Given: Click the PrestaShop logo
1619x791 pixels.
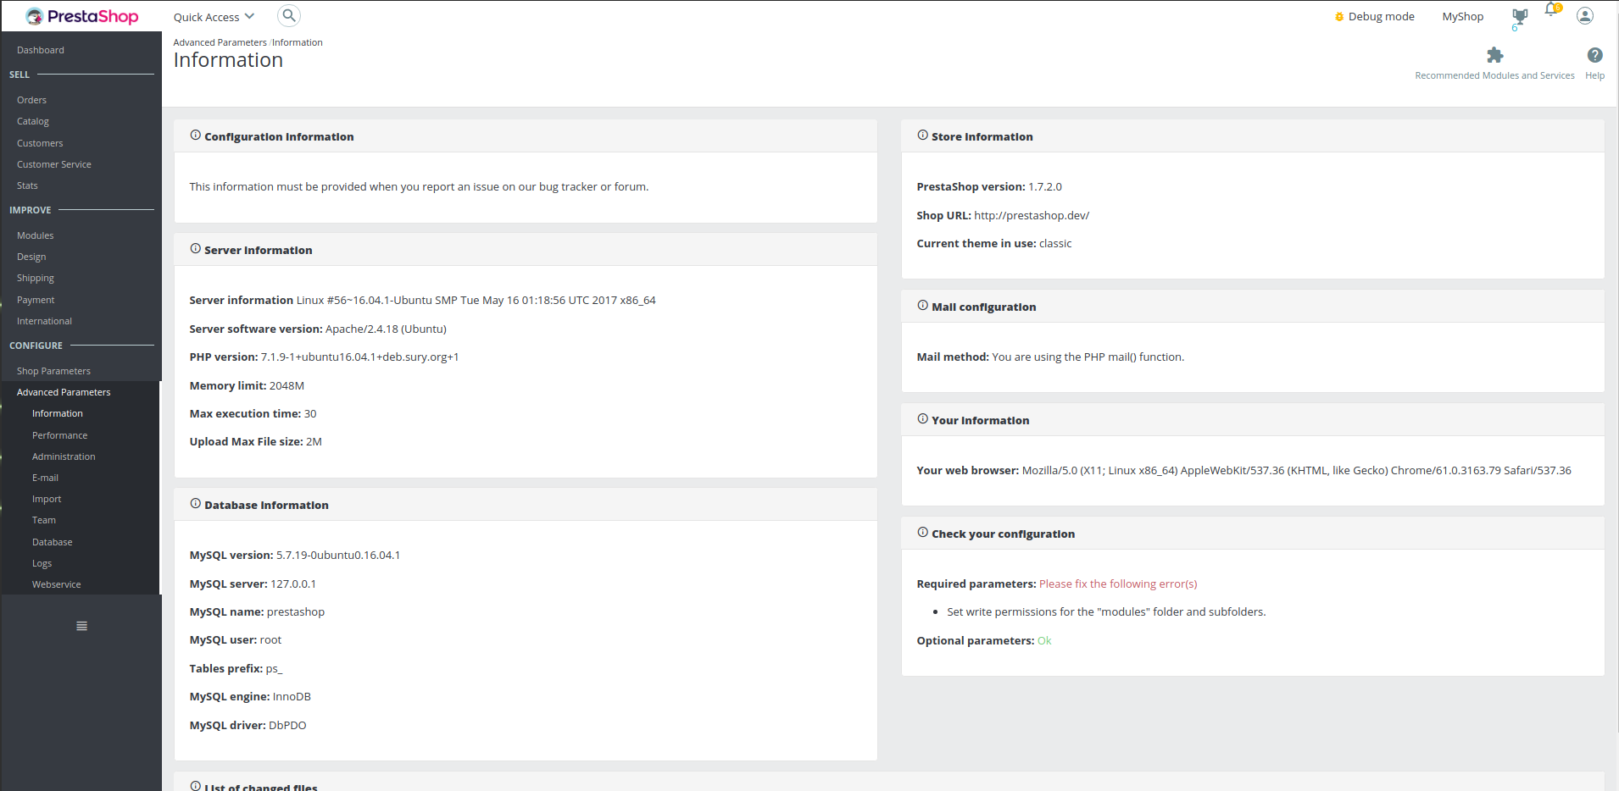Looking at the screenshot, I should 81,16.
